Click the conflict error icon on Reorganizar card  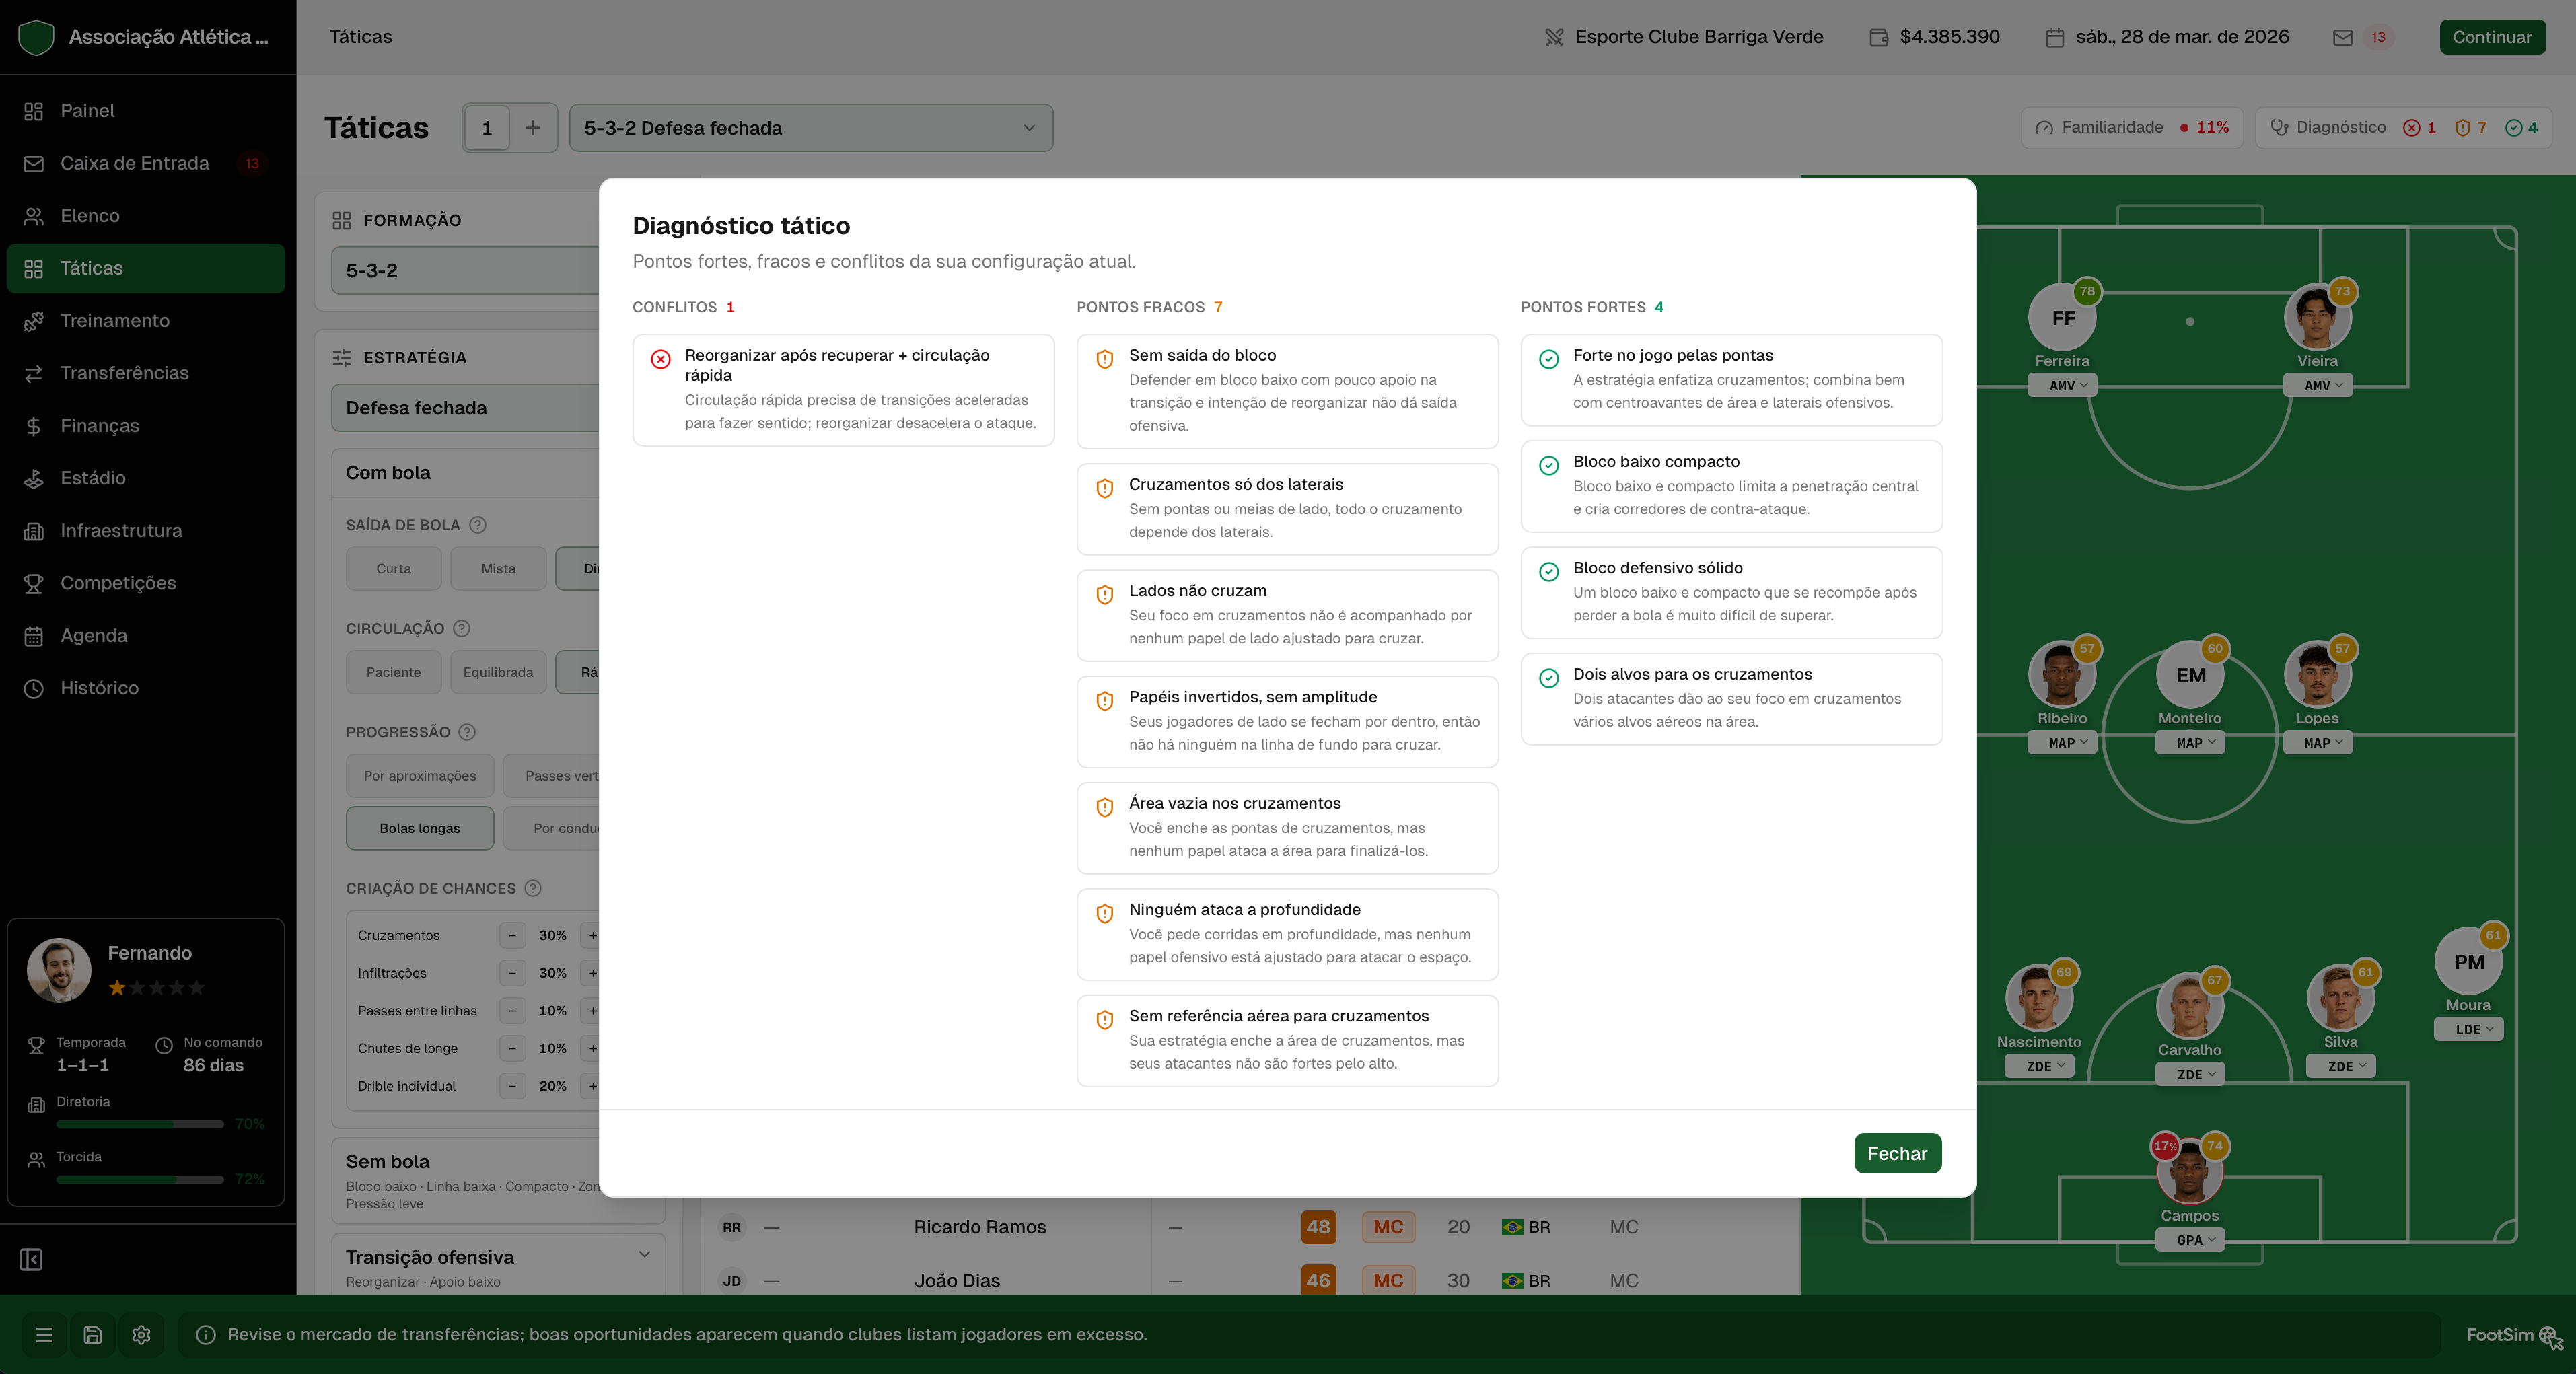pyautogui.click(x=661, y=359)
